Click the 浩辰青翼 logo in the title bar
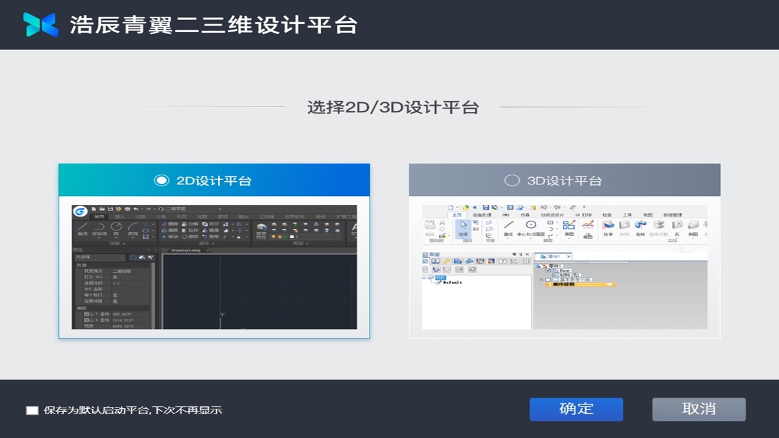Viewport: 779px width, 438px height. [x=40, y=24]
